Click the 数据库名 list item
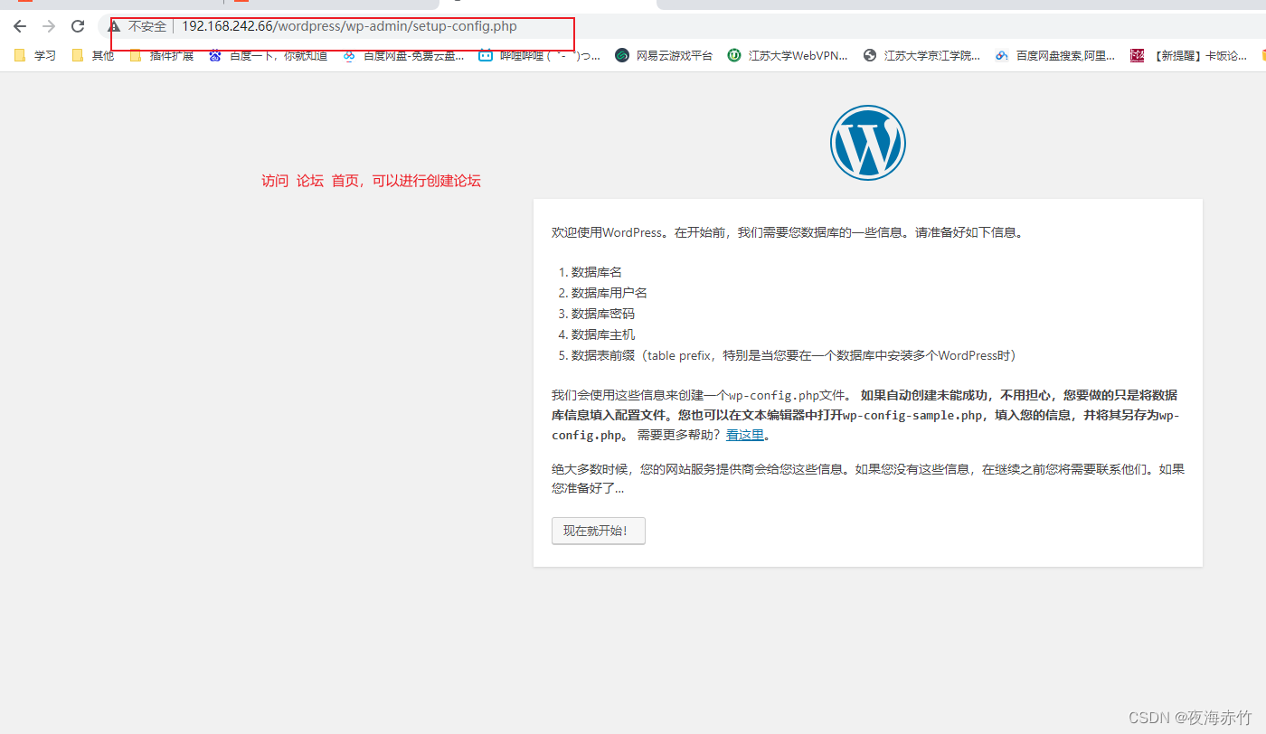1266x734 pixels. point(597,272)
